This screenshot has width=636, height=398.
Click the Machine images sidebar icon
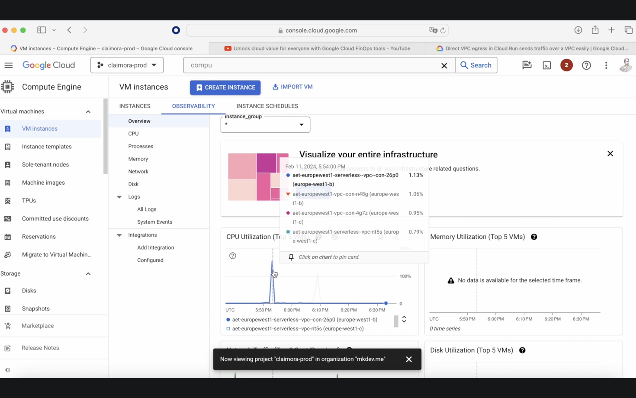coord(7,183)
